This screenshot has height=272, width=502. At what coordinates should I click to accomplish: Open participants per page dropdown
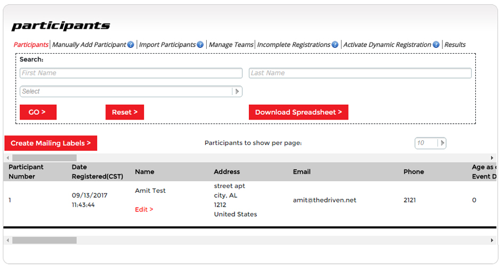click(x=442, y=143)
